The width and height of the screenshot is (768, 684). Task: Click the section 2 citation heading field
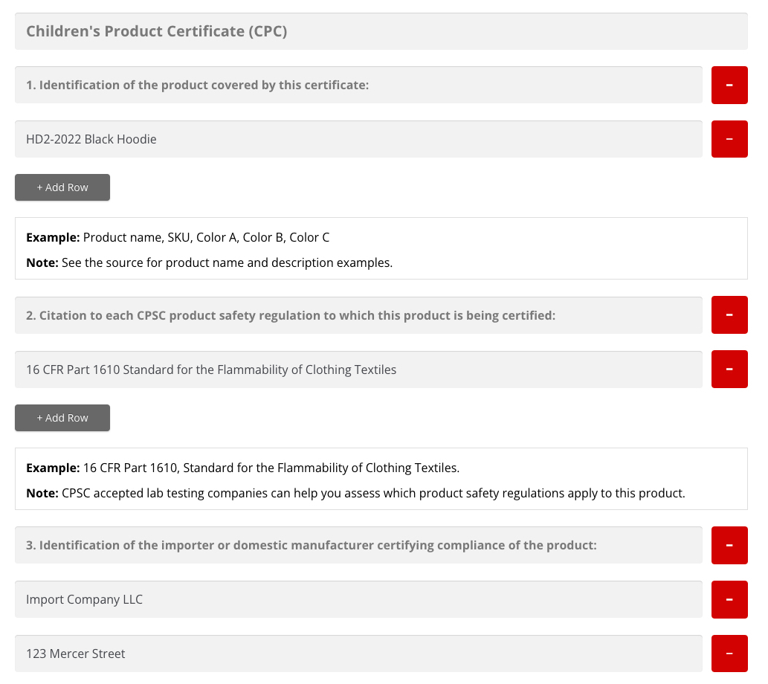358,315
